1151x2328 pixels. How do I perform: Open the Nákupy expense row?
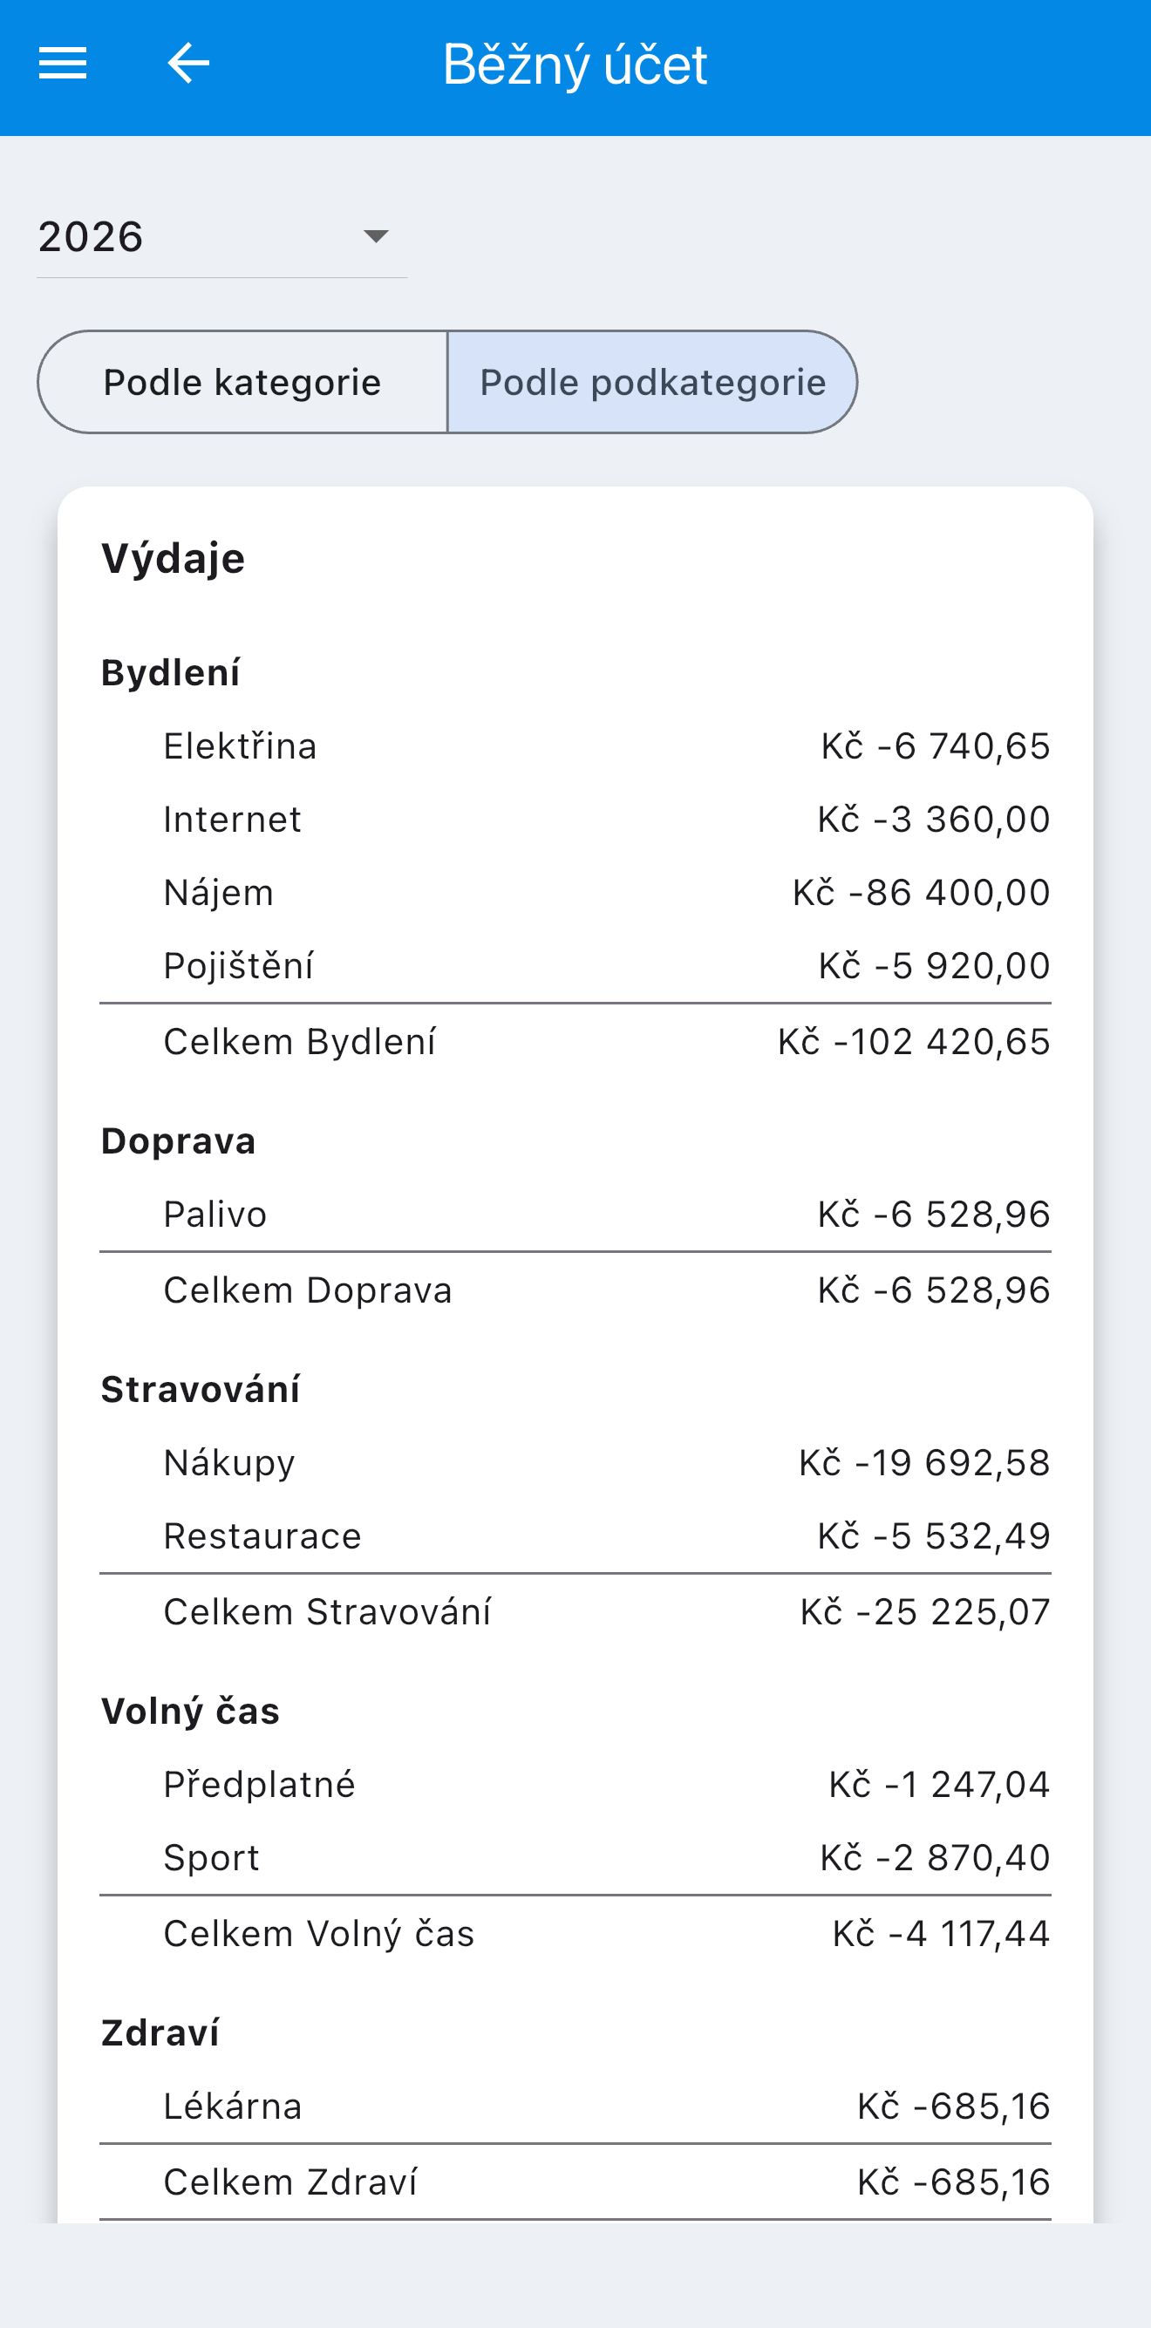pyautogui.click(x=575, y=1463)
